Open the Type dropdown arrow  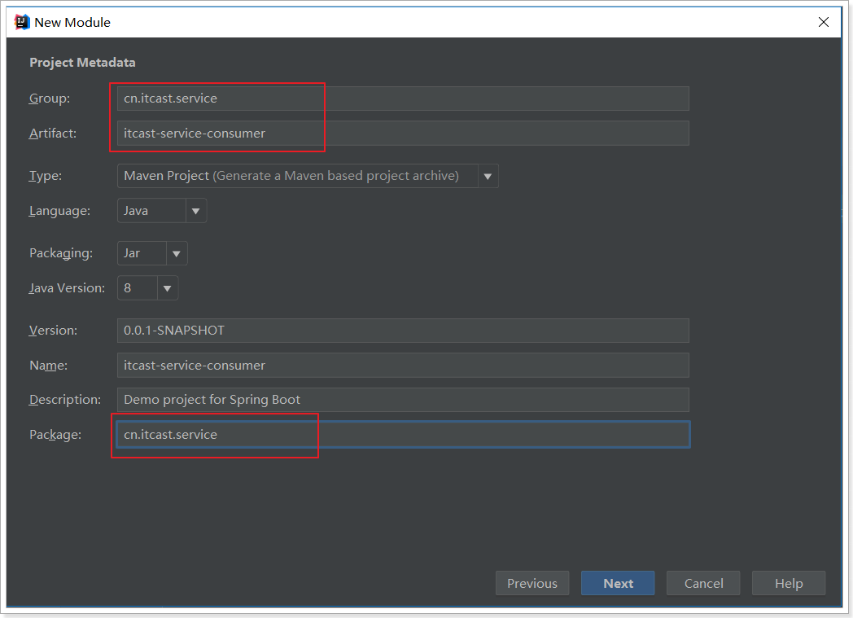[488, 176]
